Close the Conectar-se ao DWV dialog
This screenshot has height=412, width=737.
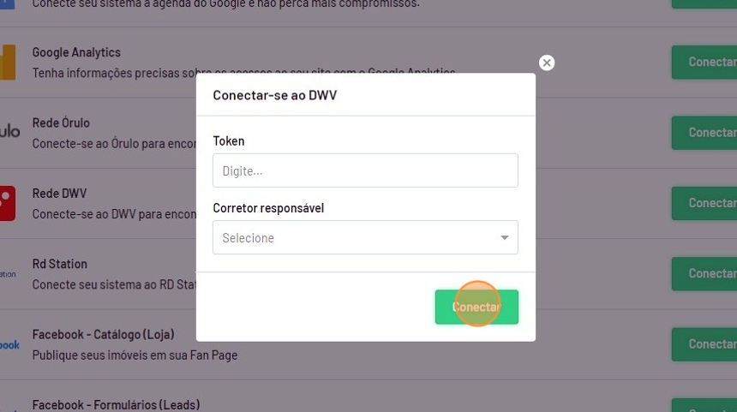click(547, 63)
